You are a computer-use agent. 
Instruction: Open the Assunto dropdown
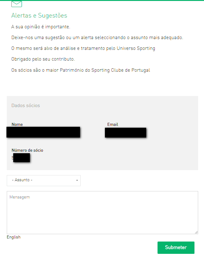tap(44, 181)
